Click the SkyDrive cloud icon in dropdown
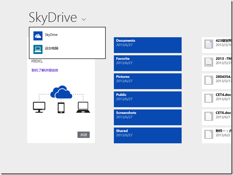The width and height of the screenshot is (233, 175). coord(38,36)
